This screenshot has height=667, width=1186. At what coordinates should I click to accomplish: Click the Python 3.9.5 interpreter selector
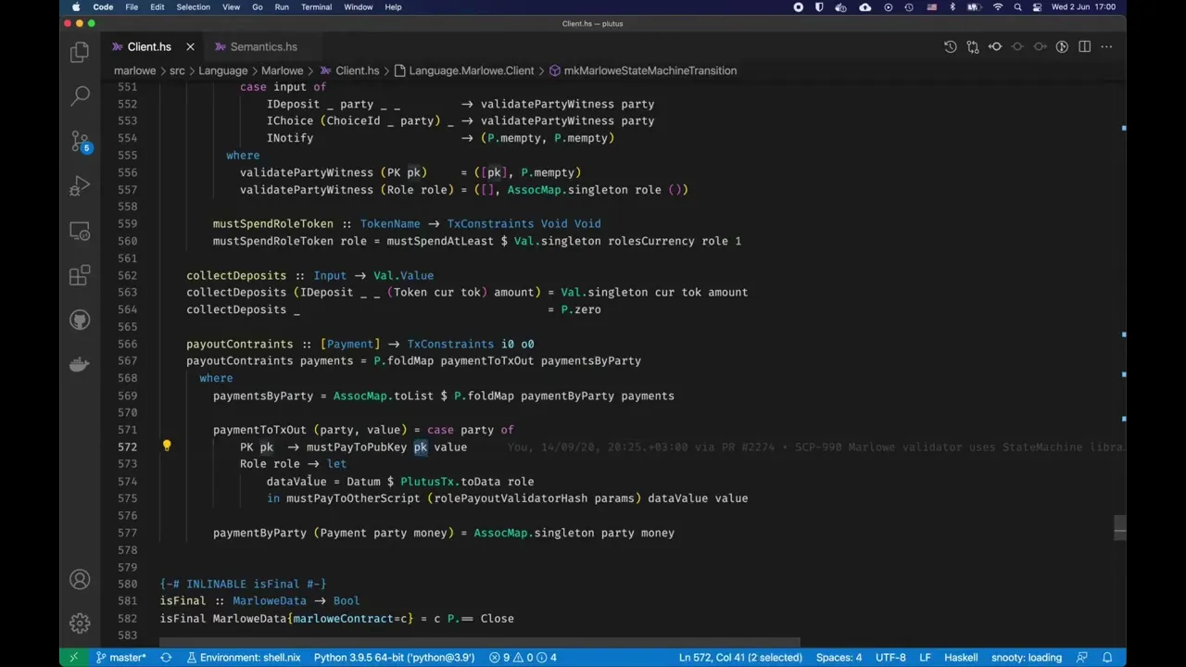pyautogui.click(x=394, y=658)
